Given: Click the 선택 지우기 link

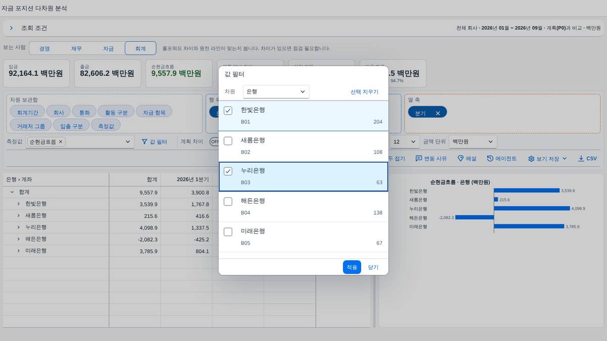Looking at the screenshot, I should [364, 92].
